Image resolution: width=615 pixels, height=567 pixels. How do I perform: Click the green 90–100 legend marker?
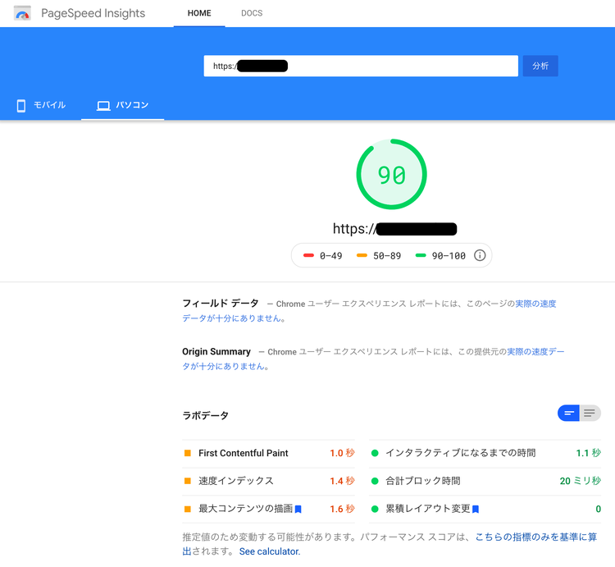421,255
